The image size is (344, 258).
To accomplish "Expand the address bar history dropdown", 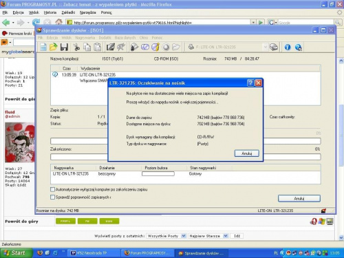I will coord(253,23).
